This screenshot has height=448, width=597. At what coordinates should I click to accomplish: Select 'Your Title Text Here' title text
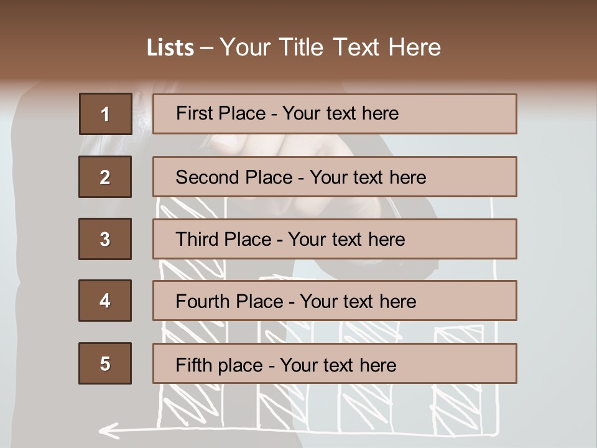[330, 47]
